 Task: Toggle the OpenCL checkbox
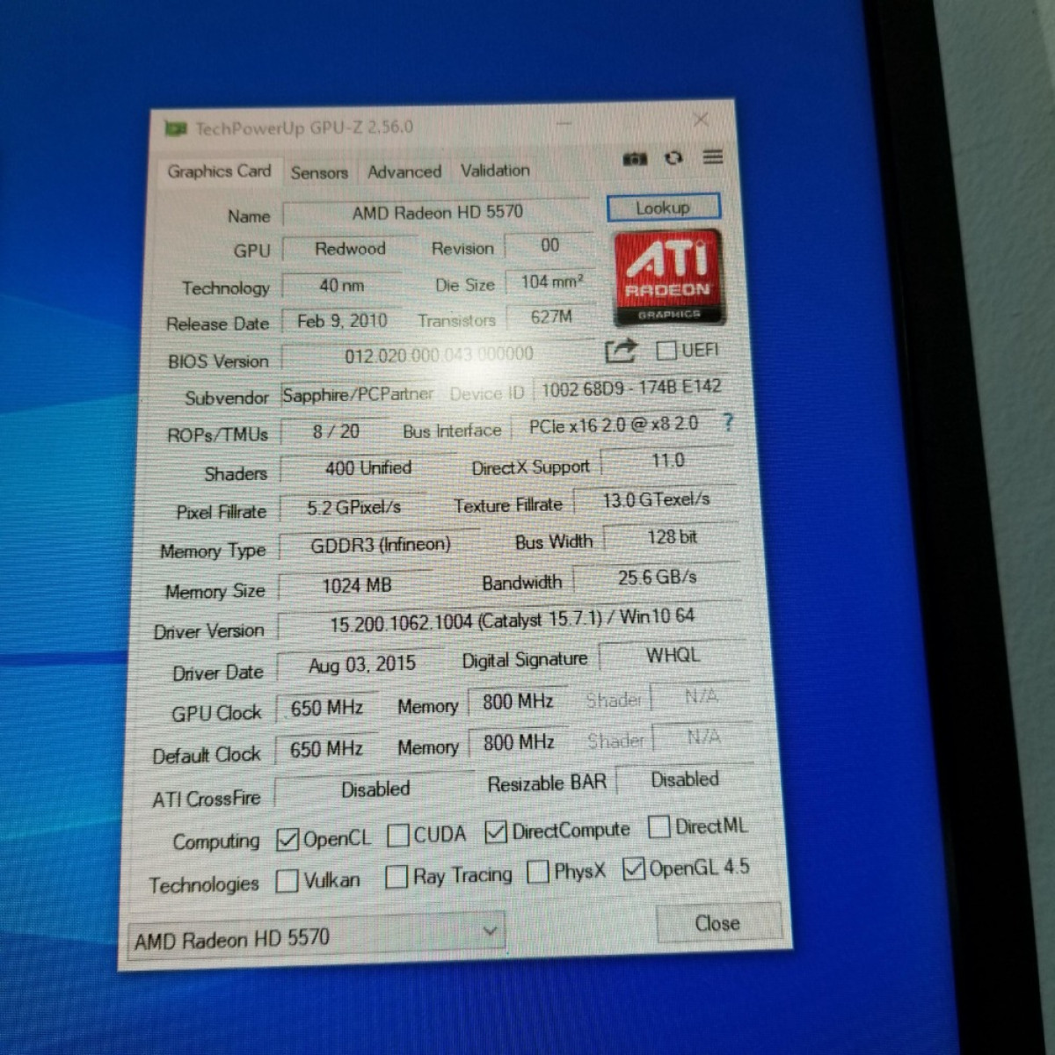coord(287,840)
